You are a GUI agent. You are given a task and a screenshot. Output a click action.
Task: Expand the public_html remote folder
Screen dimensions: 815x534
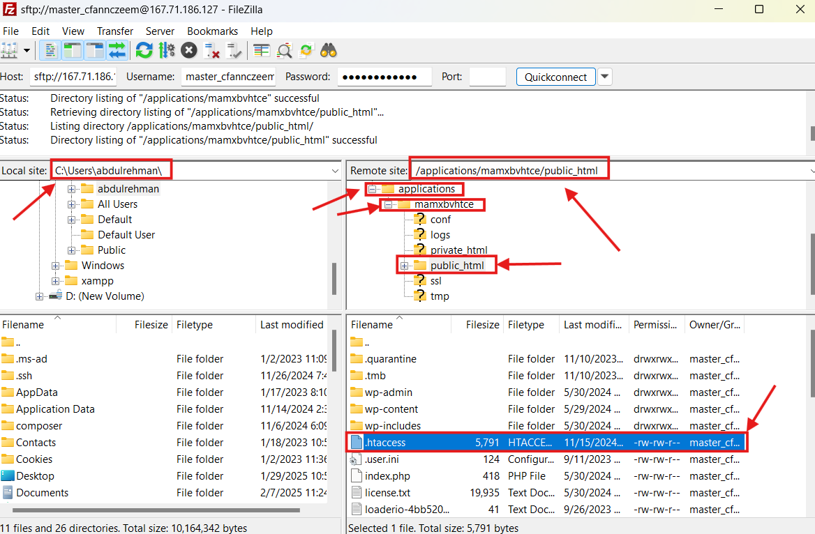tap(403, 266)
